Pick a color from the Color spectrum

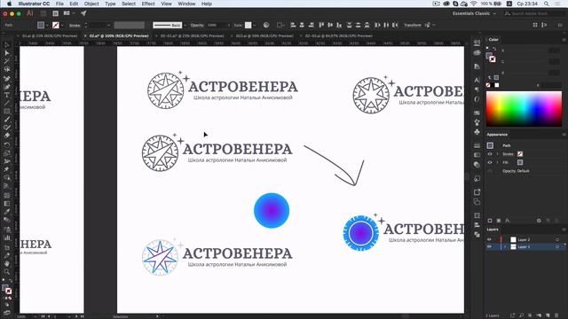point(524,109)
